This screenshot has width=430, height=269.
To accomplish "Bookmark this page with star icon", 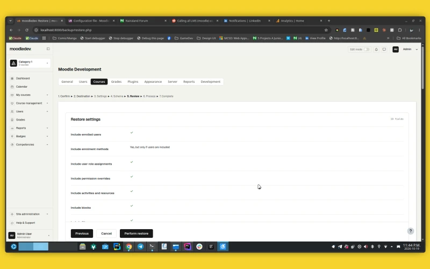I will click(326, 30).
